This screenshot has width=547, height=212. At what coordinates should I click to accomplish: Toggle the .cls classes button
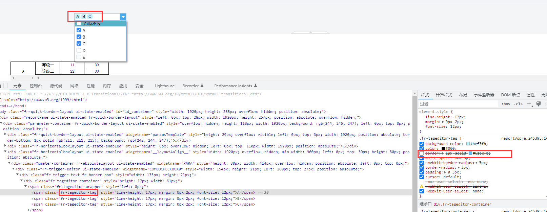(518, 104)
